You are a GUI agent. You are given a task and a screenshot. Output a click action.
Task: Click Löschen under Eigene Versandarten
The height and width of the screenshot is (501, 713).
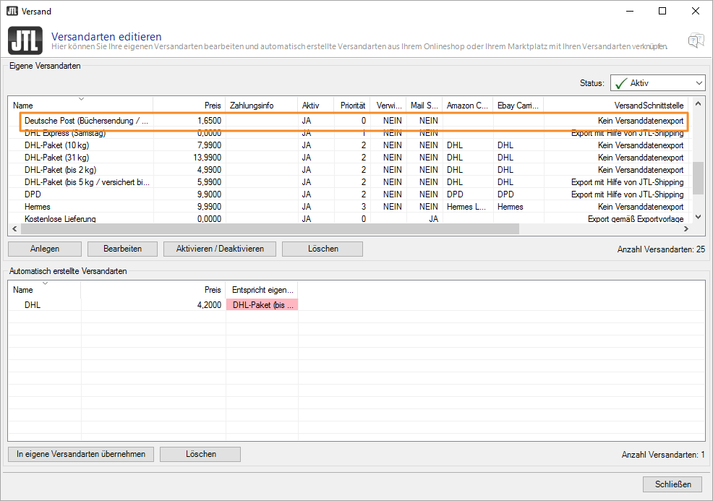(323, 249)
